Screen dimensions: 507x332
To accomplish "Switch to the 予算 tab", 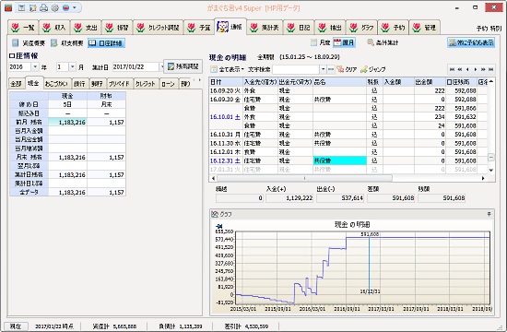I will [x=199, y=28].
